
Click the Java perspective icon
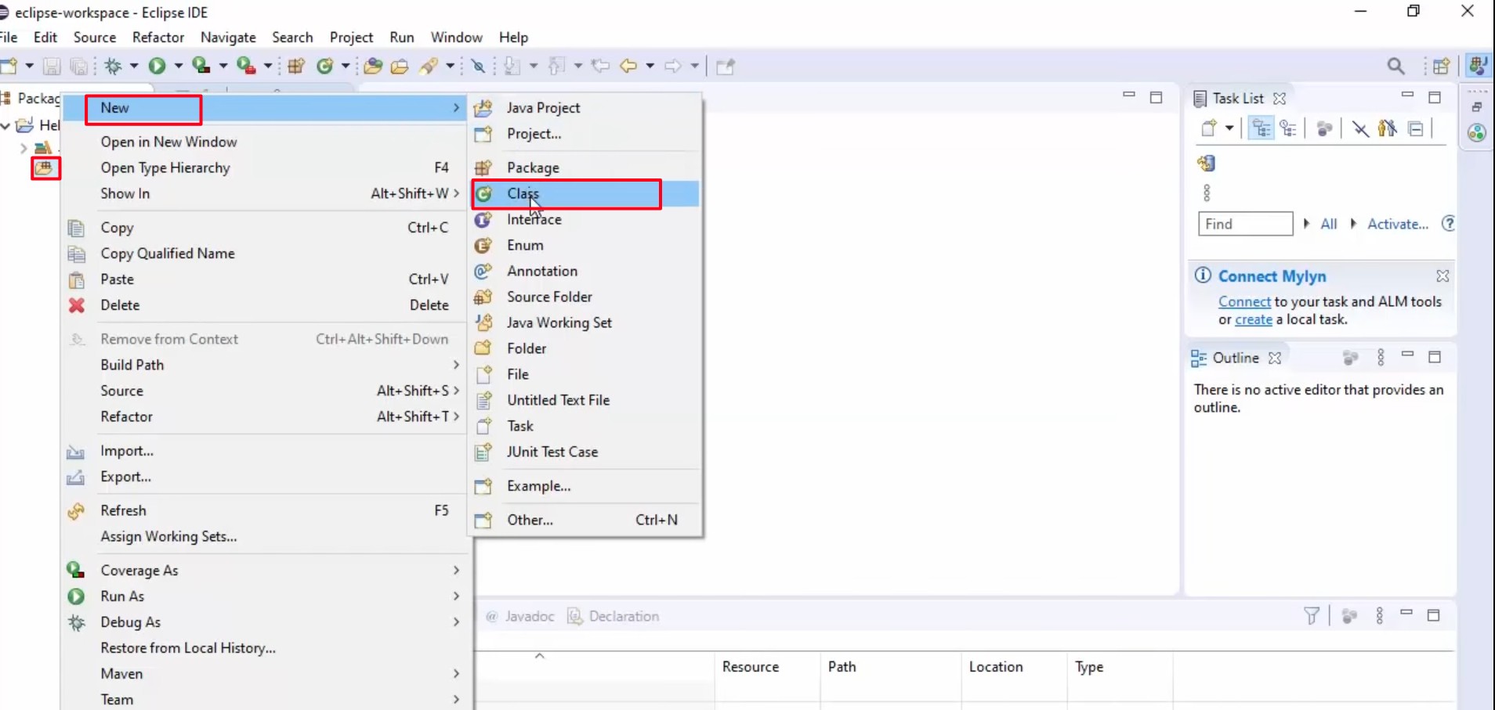click(x=1478, y=66)
